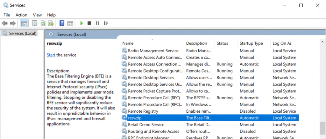Screen dimensions: 326x139
Task: Click 'The Base Filt...' description cell
Action: click(x=199, y=118)
